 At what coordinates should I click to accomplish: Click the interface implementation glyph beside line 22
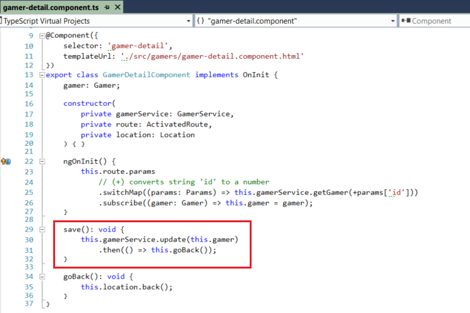pos(6,162)
